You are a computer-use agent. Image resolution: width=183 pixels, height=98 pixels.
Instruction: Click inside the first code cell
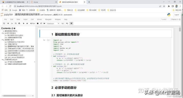111,60
